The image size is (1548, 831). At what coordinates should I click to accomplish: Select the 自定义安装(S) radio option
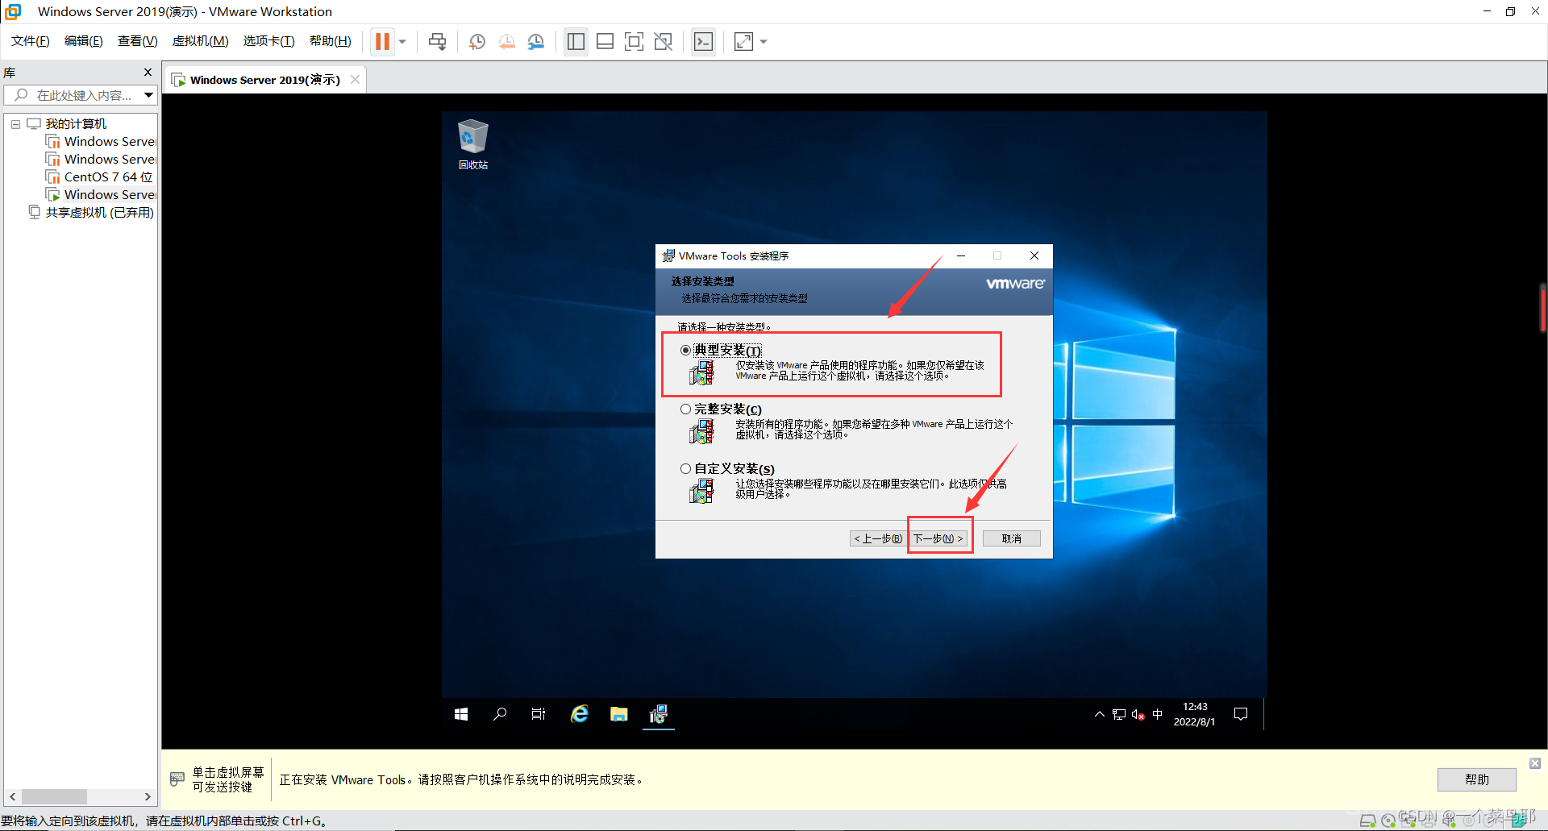685,469
